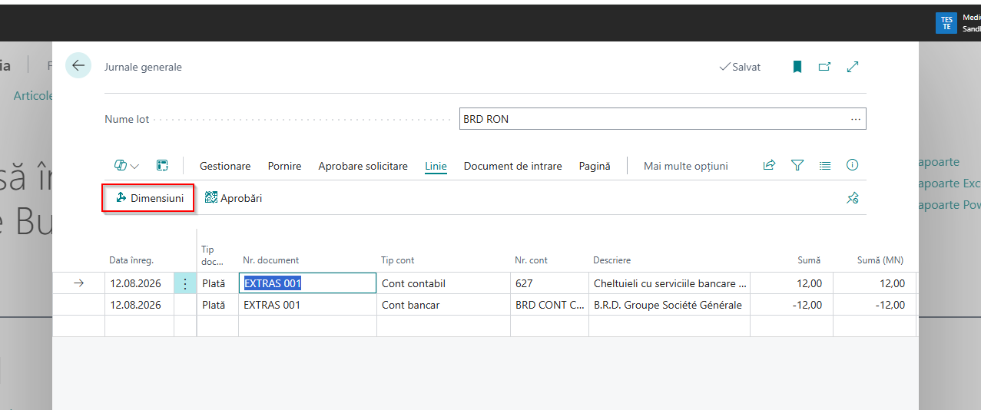
Task: Click the TES TE user avatar
Action: tap(946, 23)
